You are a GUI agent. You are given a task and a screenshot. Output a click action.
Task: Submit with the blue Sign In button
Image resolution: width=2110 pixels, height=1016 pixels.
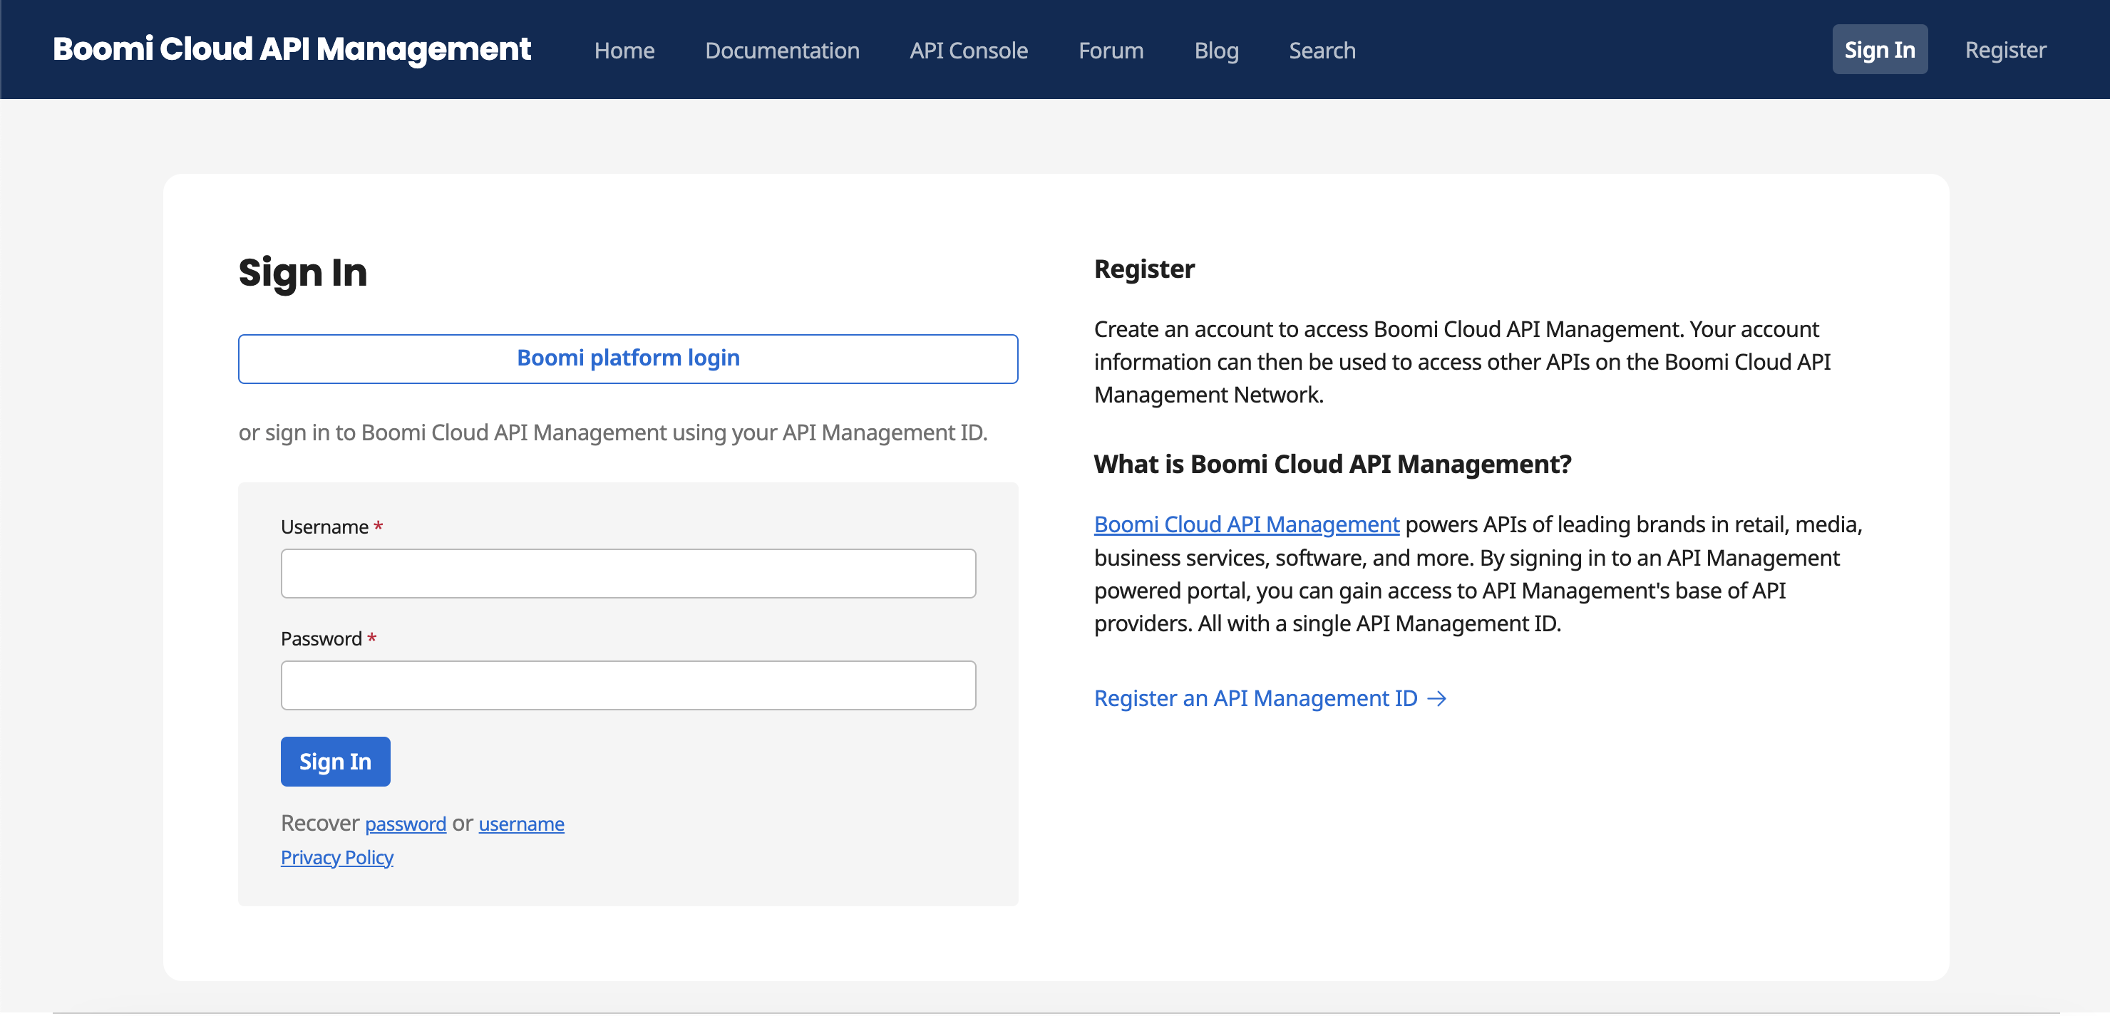[335, 762]
